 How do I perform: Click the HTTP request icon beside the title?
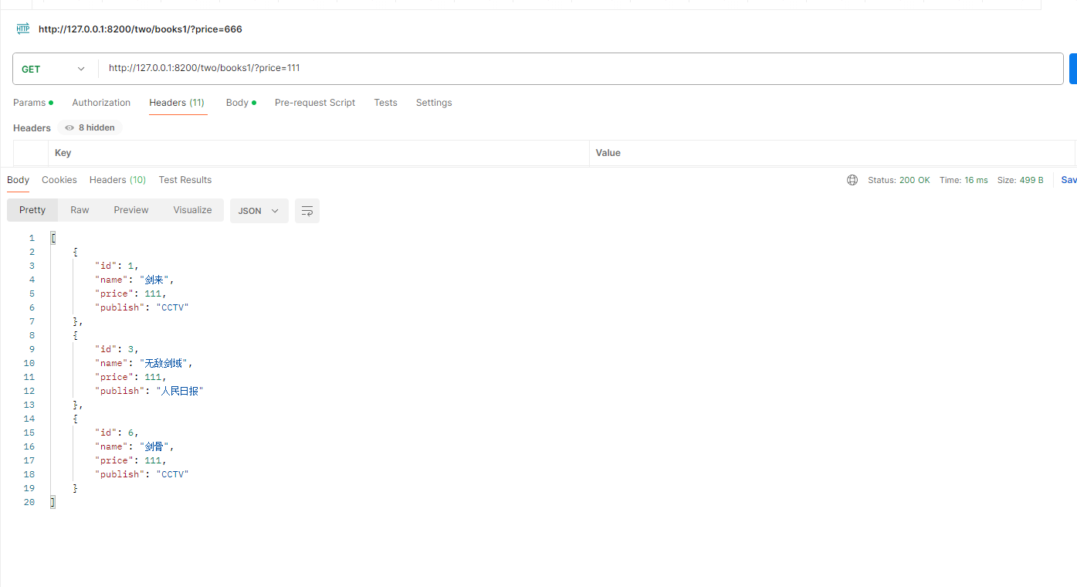click(23, 29)
